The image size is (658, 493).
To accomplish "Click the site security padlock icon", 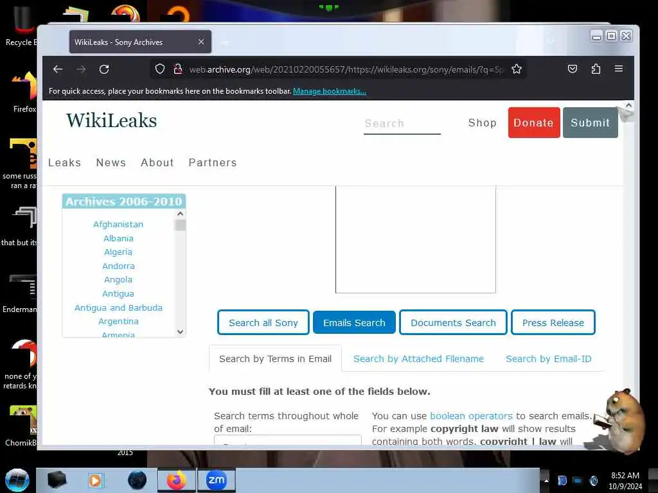I will click(x=177, y=69).
